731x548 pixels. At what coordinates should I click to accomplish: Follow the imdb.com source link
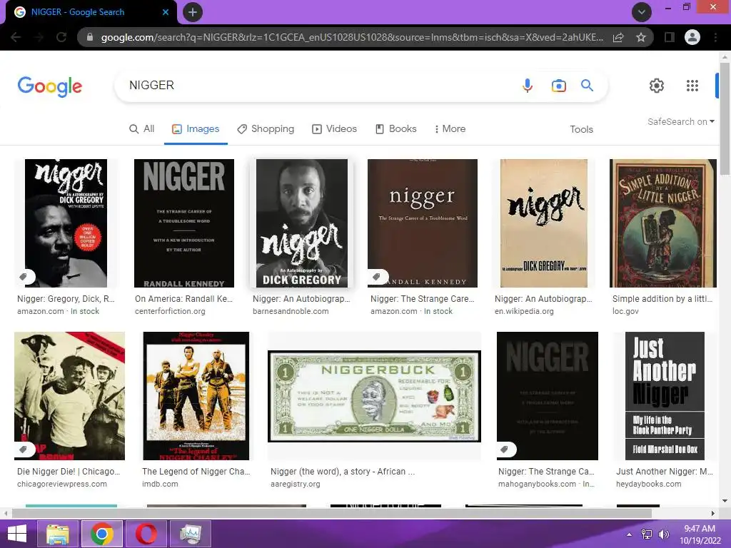tap(160, 484)
